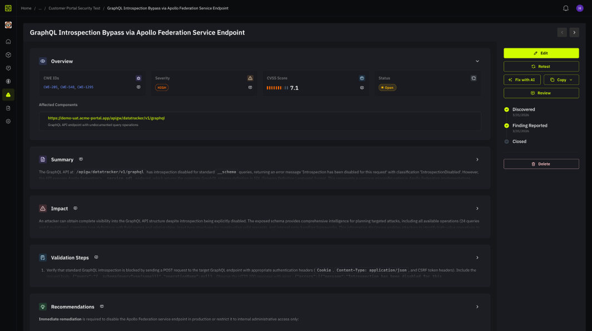Click the Recommendations lightbulb icon
This screenshot has height=331, width=592.
[x=43, y=307]
